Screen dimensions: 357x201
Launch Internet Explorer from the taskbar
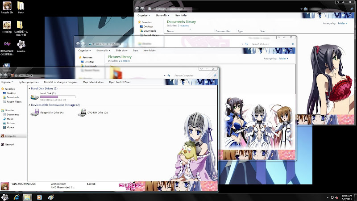point(17,197)
